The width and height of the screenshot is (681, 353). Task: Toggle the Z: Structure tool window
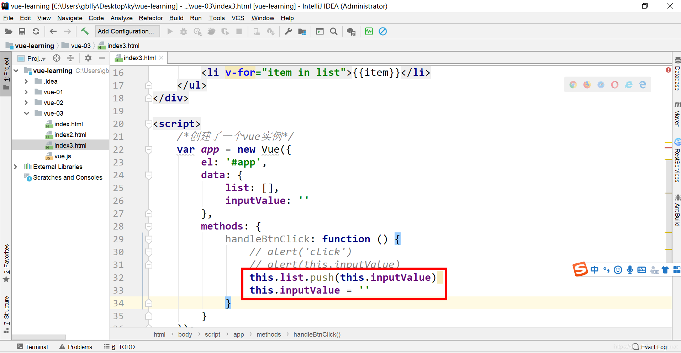point(6,314)
